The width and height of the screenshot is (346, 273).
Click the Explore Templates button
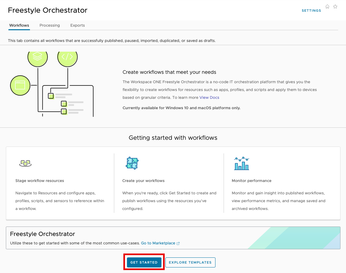pyautogui.click(x=190, y=262)
